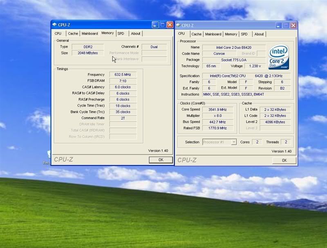
Task: Open the About tab in the processor info window
Action: (259, 34)
